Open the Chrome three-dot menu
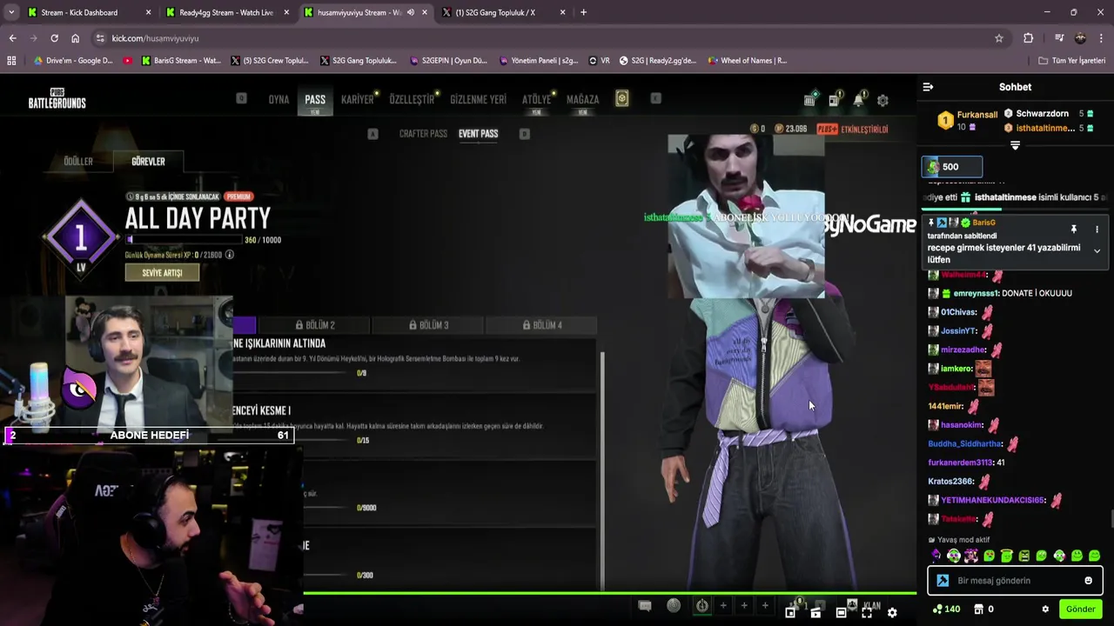 point(1101,38)
